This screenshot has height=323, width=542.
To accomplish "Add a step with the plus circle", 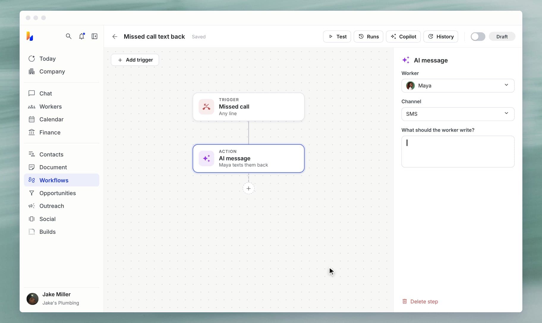I will click(x=248, y=188).
